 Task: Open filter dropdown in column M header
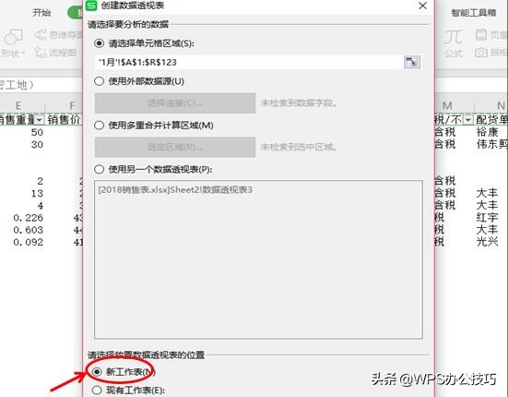[x=468, y=120]
